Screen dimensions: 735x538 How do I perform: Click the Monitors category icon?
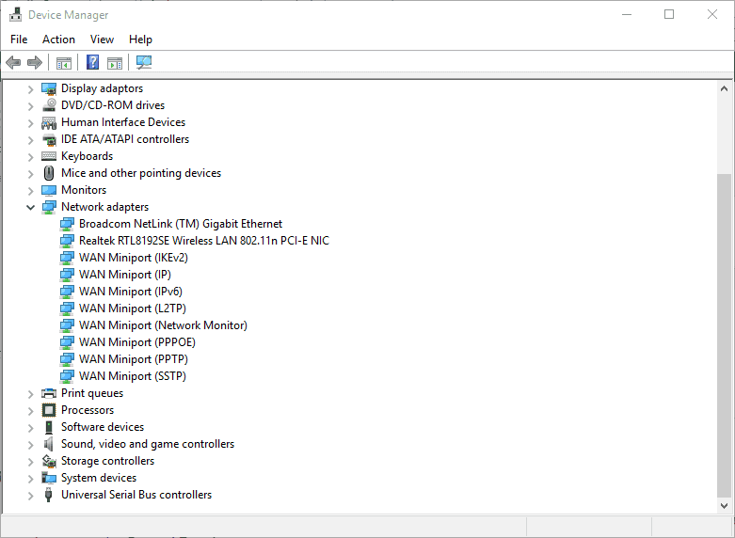click(x=49, y=190)
